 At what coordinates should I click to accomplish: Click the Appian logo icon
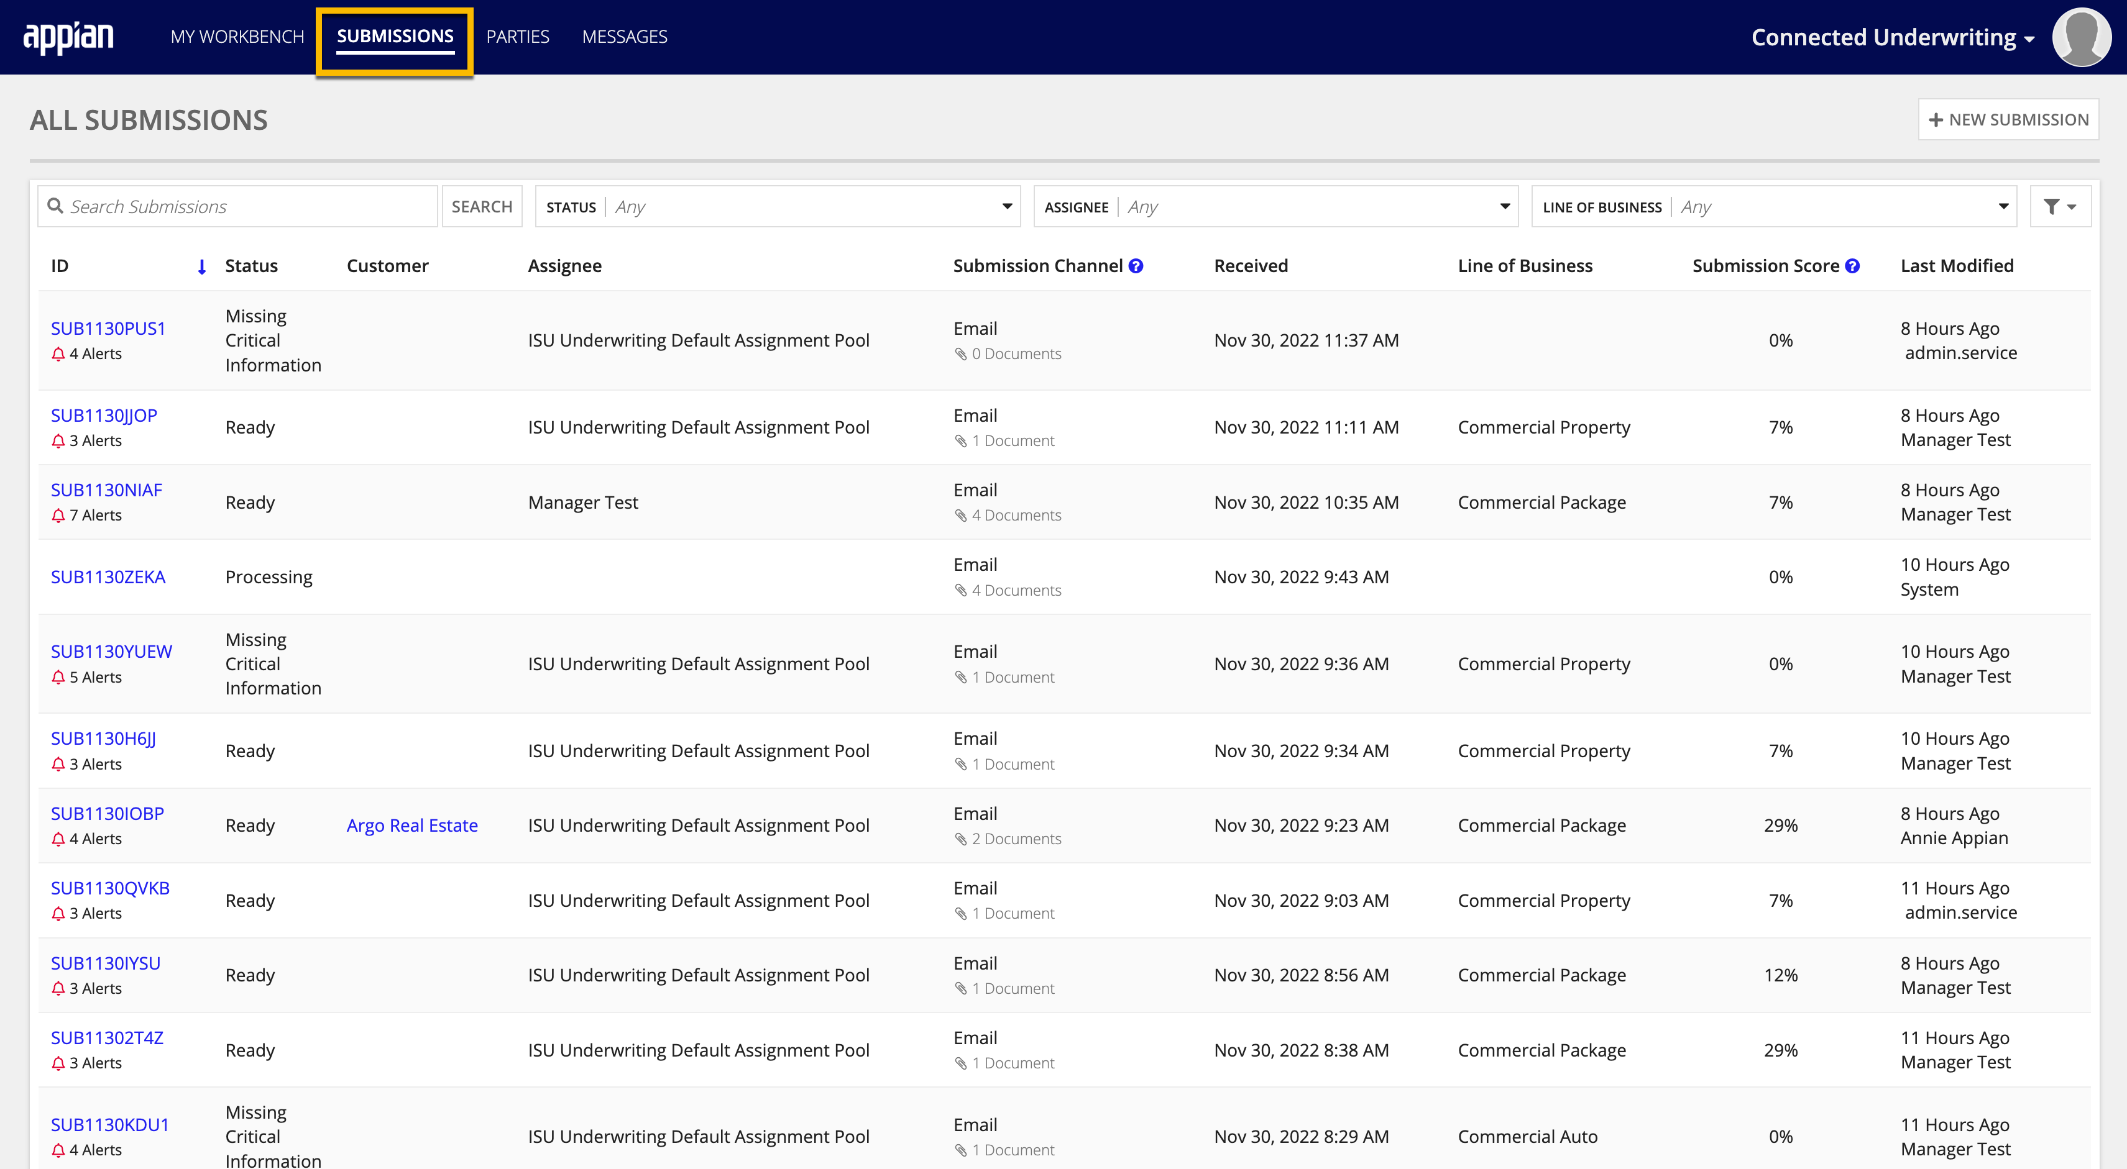71,36
